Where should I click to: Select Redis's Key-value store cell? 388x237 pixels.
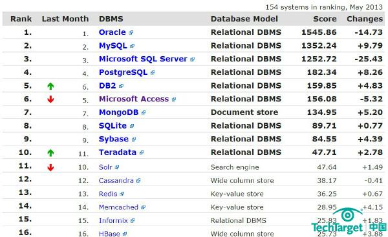point(237,194)
